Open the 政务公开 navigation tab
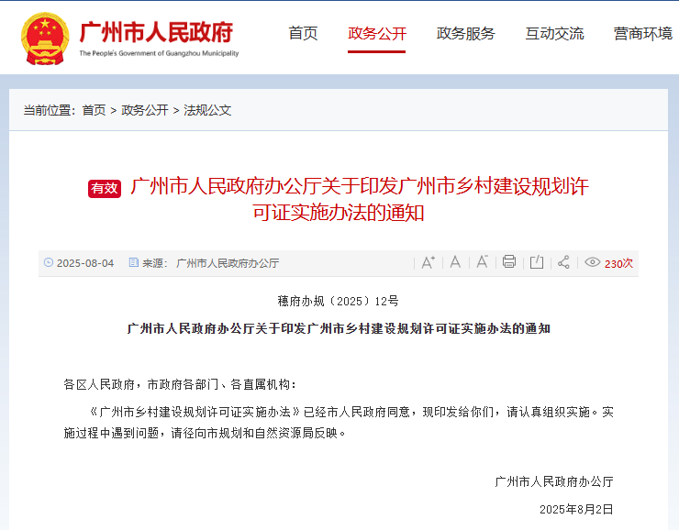Image resolution: width=679 pixels, height=530 pixels. point(377,33)
